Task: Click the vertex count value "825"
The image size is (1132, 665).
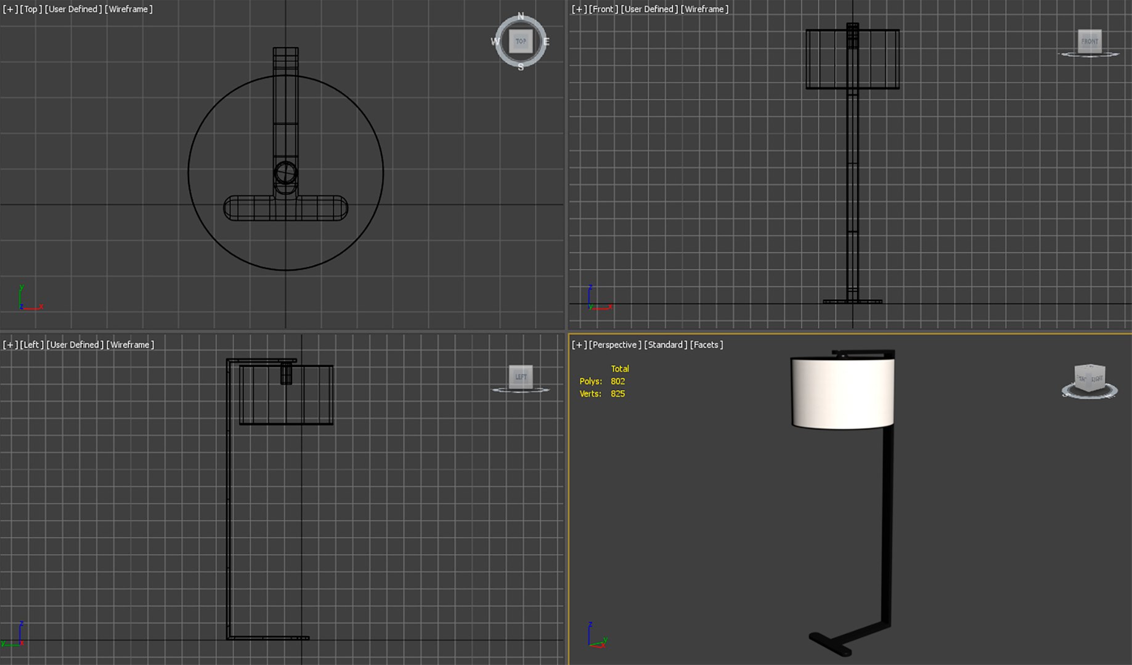Action: pyautogui.click(x=618, y=393)
